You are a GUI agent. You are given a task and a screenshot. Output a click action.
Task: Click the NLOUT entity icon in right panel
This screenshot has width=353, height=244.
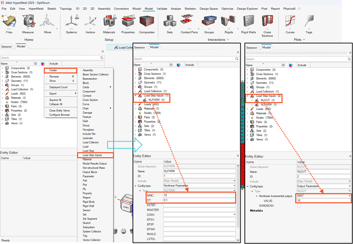click(256, 100)
